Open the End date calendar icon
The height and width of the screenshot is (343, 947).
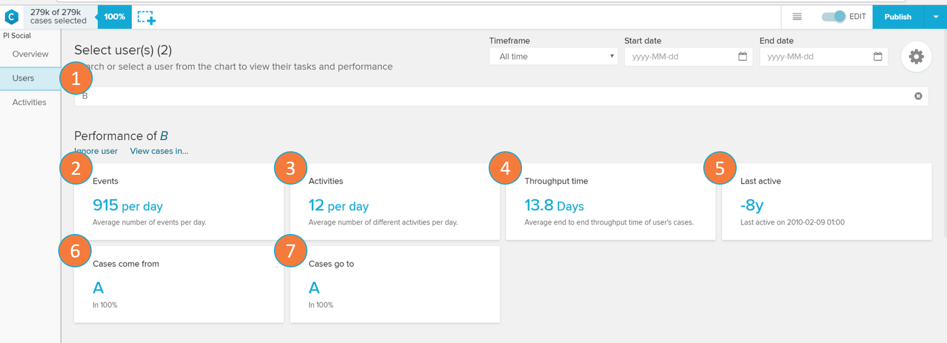(877, 56)
